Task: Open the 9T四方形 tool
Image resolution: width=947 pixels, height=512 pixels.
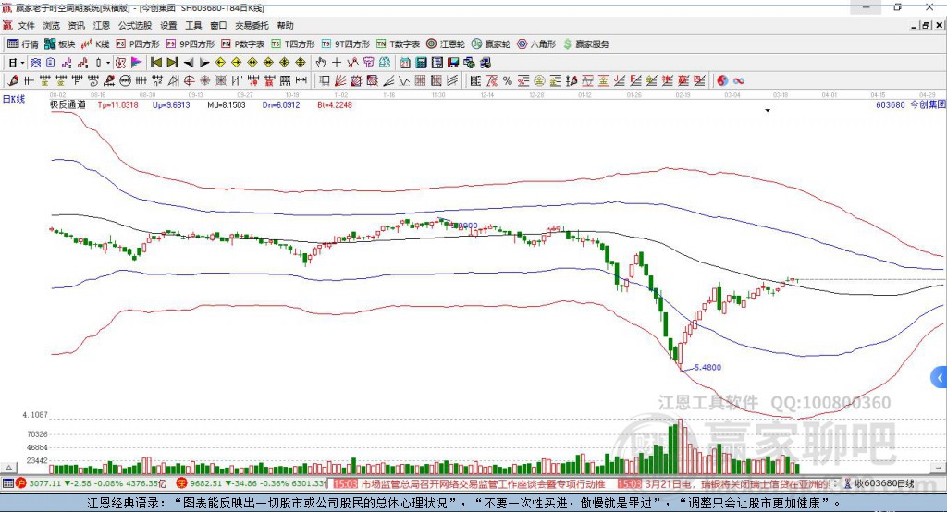Action: 346,44
